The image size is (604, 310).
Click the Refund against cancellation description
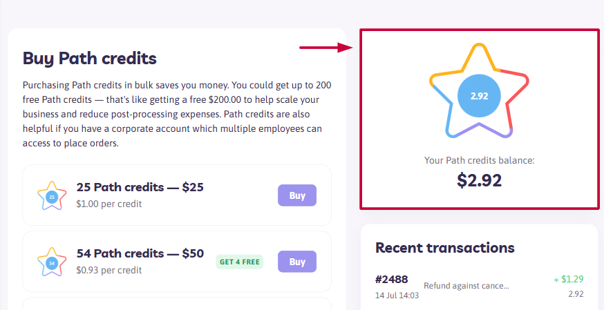(466, 286)
